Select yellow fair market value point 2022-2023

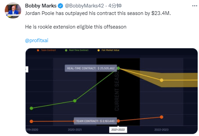pos(161,80)
